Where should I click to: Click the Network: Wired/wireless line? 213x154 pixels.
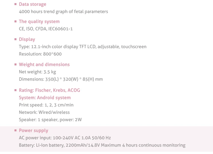coord(44,112)
